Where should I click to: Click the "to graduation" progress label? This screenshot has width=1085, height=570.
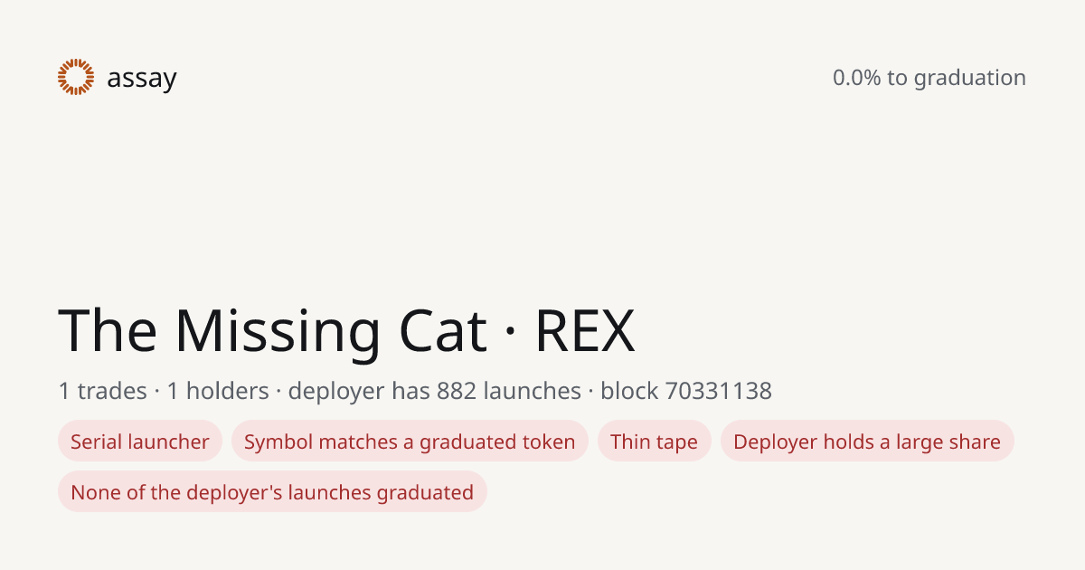click(x=957, y=79)
